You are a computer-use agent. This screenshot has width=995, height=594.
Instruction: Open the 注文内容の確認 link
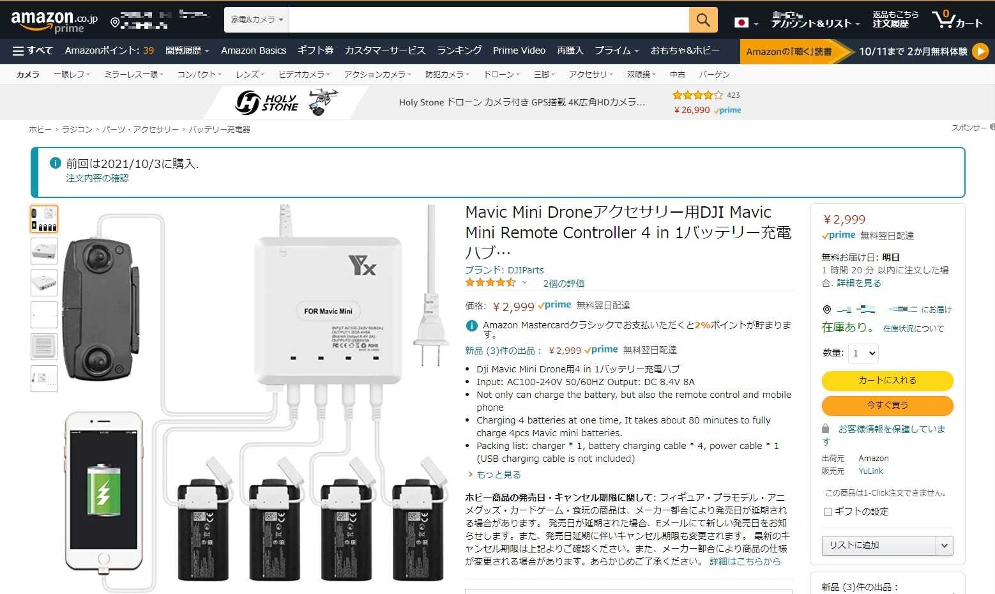[x=97, y=178]
